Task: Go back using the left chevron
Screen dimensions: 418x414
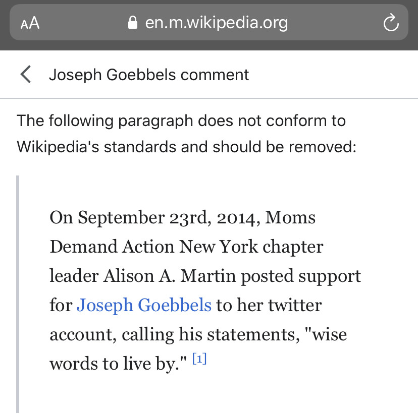Action: [x=26, y=74]
